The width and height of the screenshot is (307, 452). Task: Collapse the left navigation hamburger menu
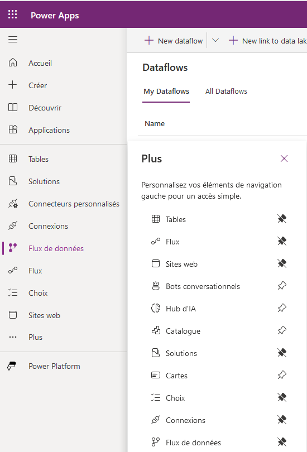point(13,39)
